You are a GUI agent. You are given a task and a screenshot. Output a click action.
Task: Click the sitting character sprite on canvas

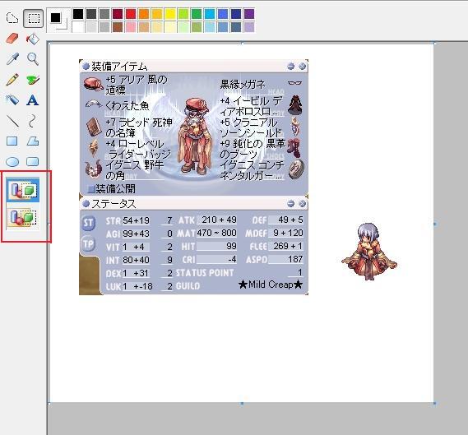coord(369,251)
